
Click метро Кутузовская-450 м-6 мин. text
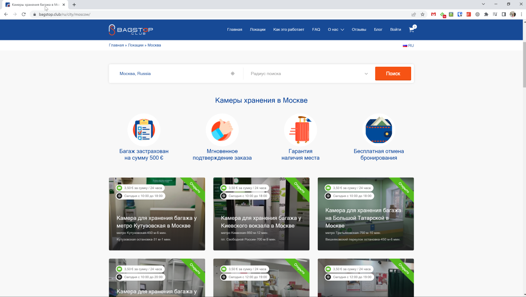(141, 233)
